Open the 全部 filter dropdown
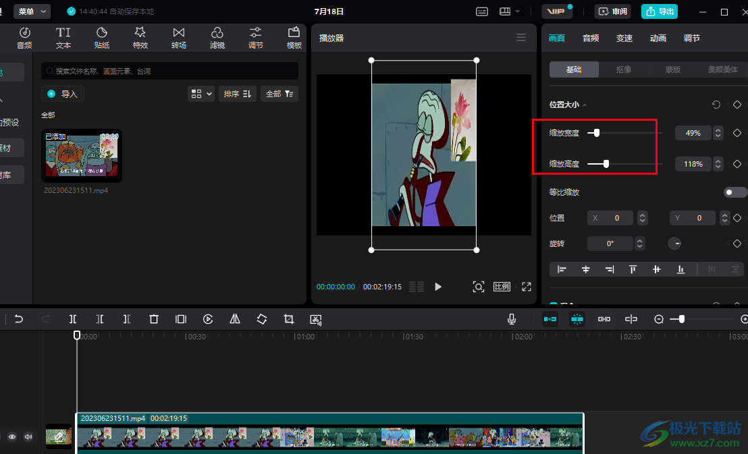The width and height of the screenshot is (748, 454). (x=279, y=94)
